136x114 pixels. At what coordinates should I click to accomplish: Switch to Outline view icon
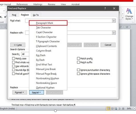coord(119,109)
